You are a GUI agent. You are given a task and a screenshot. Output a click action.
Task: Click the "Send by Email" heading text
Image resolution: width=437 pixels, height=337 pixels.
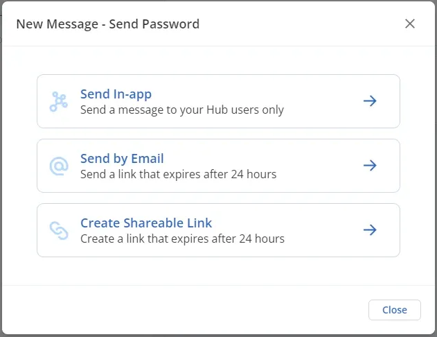tap(122, 159)
